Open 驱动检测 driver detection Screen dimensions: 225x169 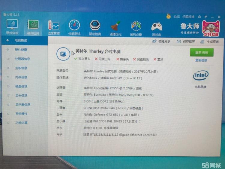tap(95, 28)
